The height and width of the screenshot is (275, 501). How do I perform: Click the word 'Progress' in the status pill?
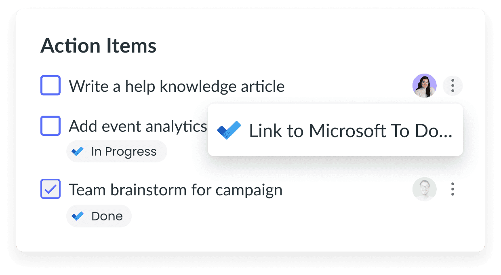pyautogui.click(x=131, y=152)
